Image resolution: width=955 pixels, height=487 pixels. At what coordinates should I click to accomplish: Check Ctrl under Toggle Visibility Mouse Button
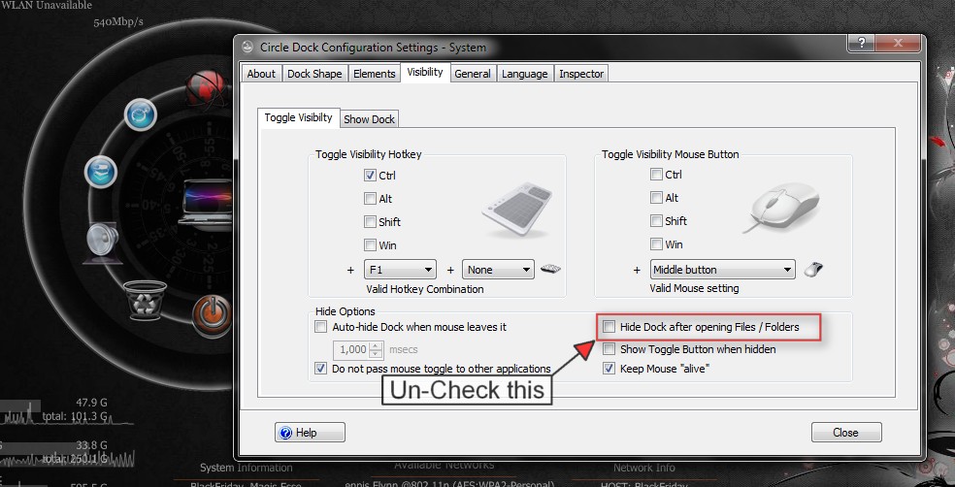[656, 175]
